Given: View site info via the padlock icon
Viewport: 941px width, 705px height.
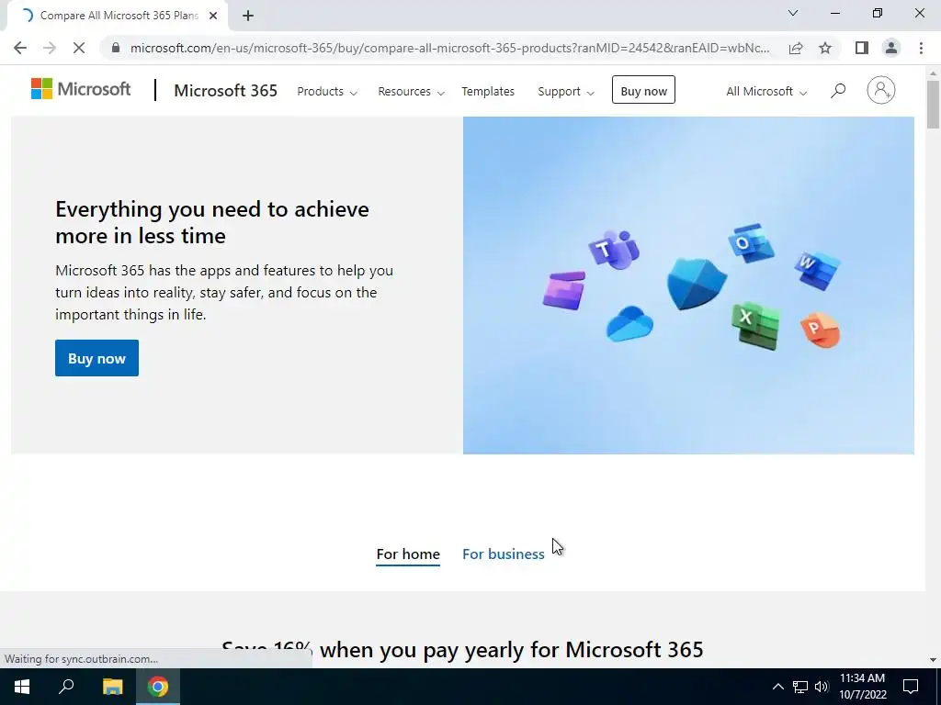Looking at the screenshot, I should [116, 48].
